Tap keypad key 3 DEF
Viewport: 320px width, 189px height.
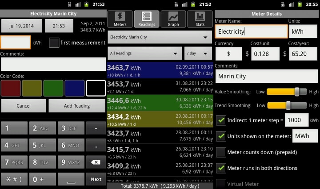[x=71, y=128]
